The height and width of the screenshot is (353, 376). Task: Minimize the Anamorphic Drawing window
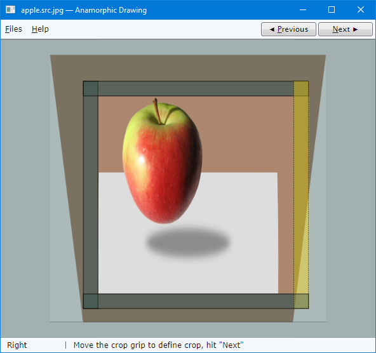pyautogui.click(x=303, y=10)
